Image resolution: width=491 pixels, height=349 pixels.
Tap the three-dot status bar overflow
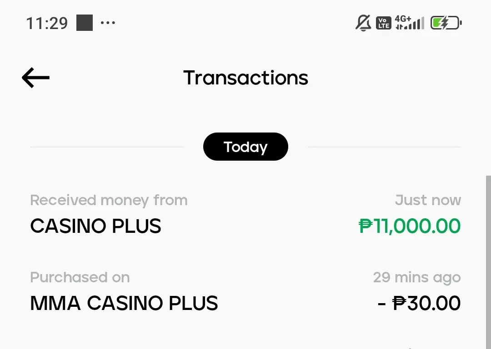(x=108, y=23)
